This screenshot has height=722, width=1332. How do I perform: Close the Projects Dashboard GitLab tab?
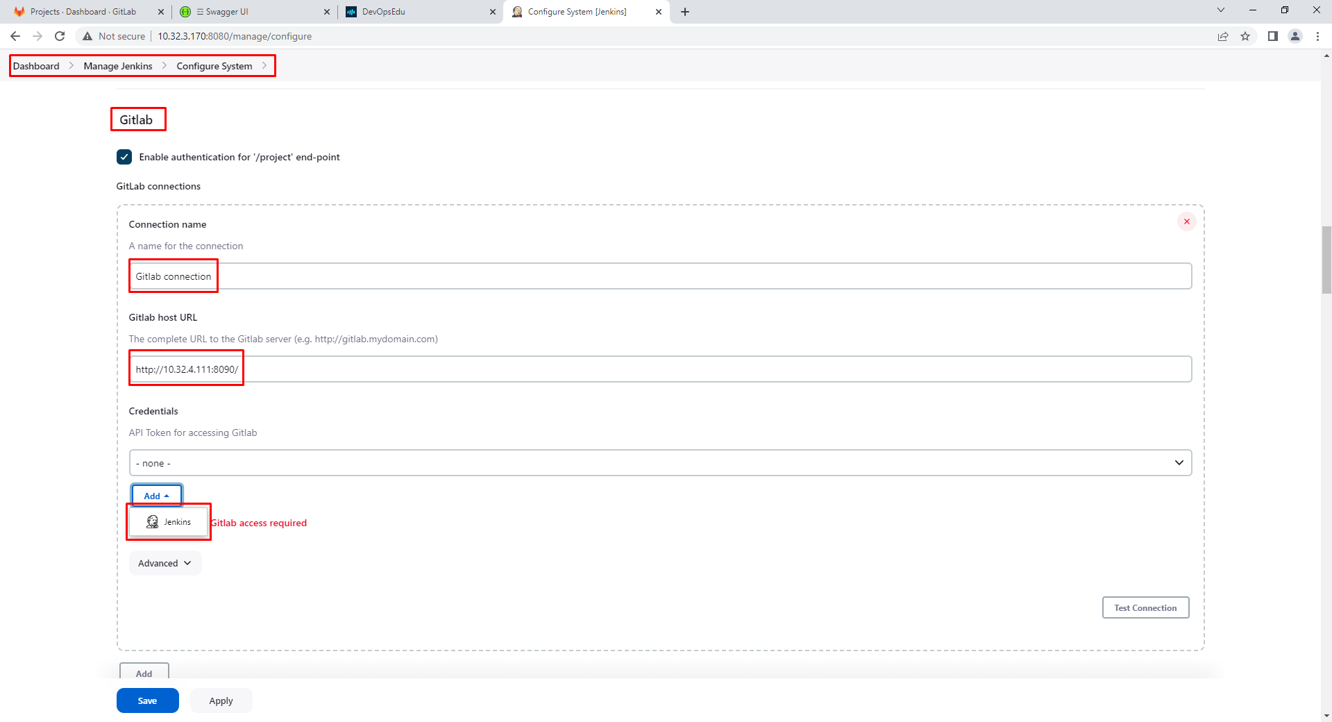pos(161,12)
